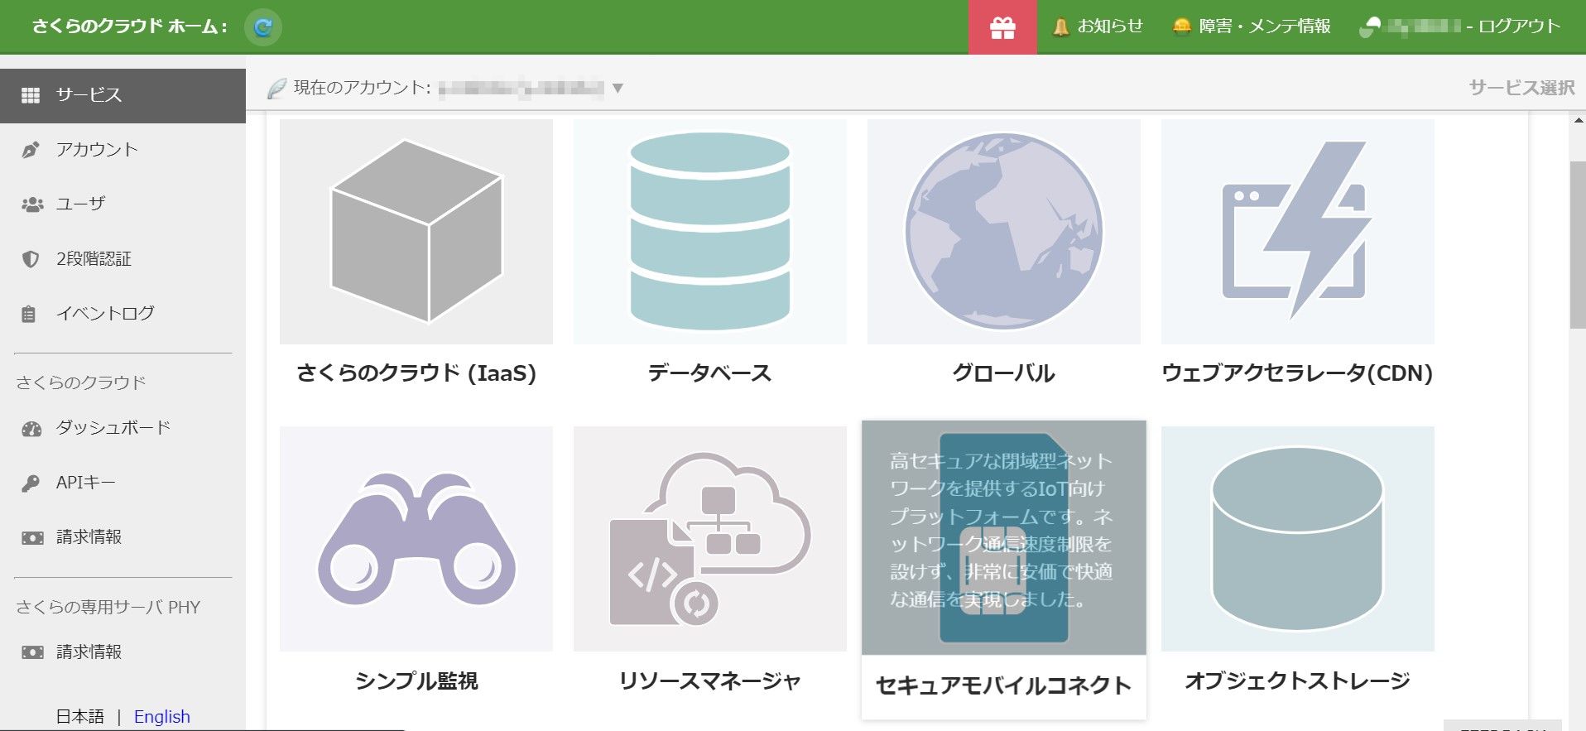Open シンプル監視 binoculars icon
Screen dimensions: 1586x731
[416, 539]
